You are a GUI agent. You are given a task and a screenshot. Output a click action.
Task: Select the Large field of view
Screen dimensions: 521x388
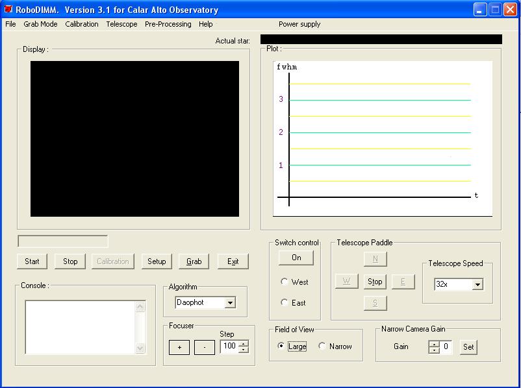[x=281, y=346]
